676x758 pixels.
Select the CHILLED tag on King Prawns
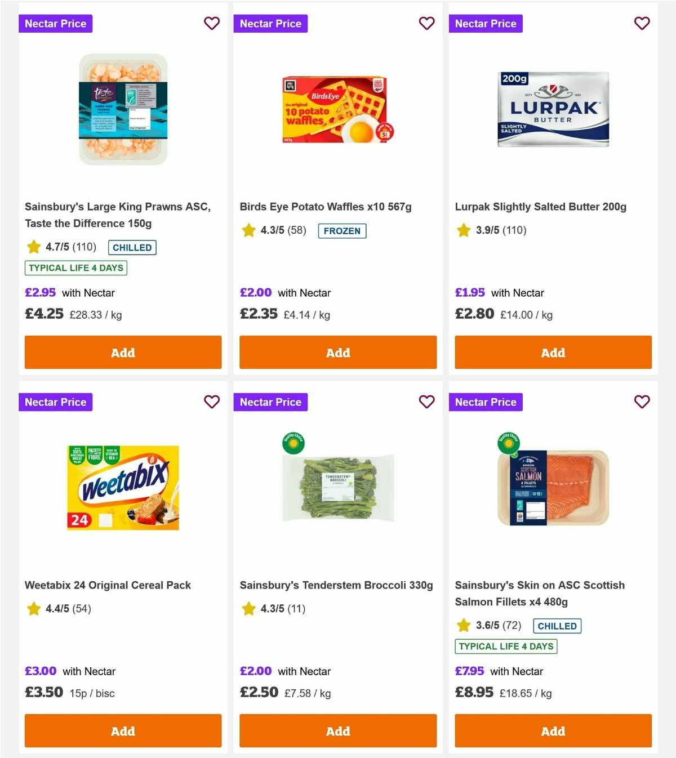(132, 247)
